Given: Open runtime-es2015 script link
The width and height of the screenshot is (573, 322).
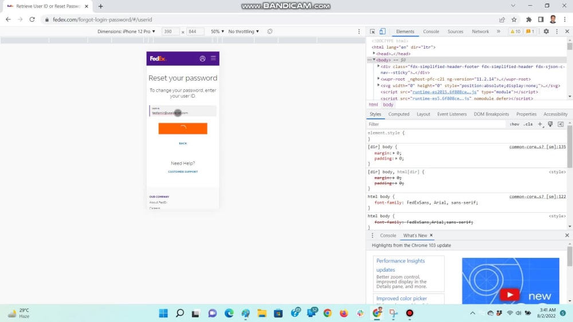Looking at the screenshot, I should (x=445, y=92).
